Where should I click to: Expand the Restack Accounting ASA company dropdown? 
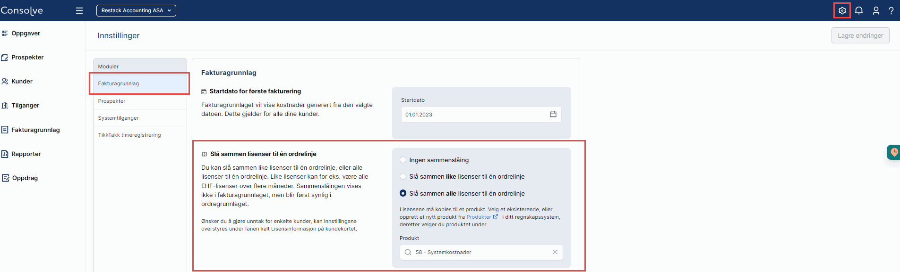136,10
